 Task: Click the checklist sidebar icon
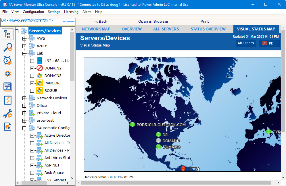(x=8, y=100)
